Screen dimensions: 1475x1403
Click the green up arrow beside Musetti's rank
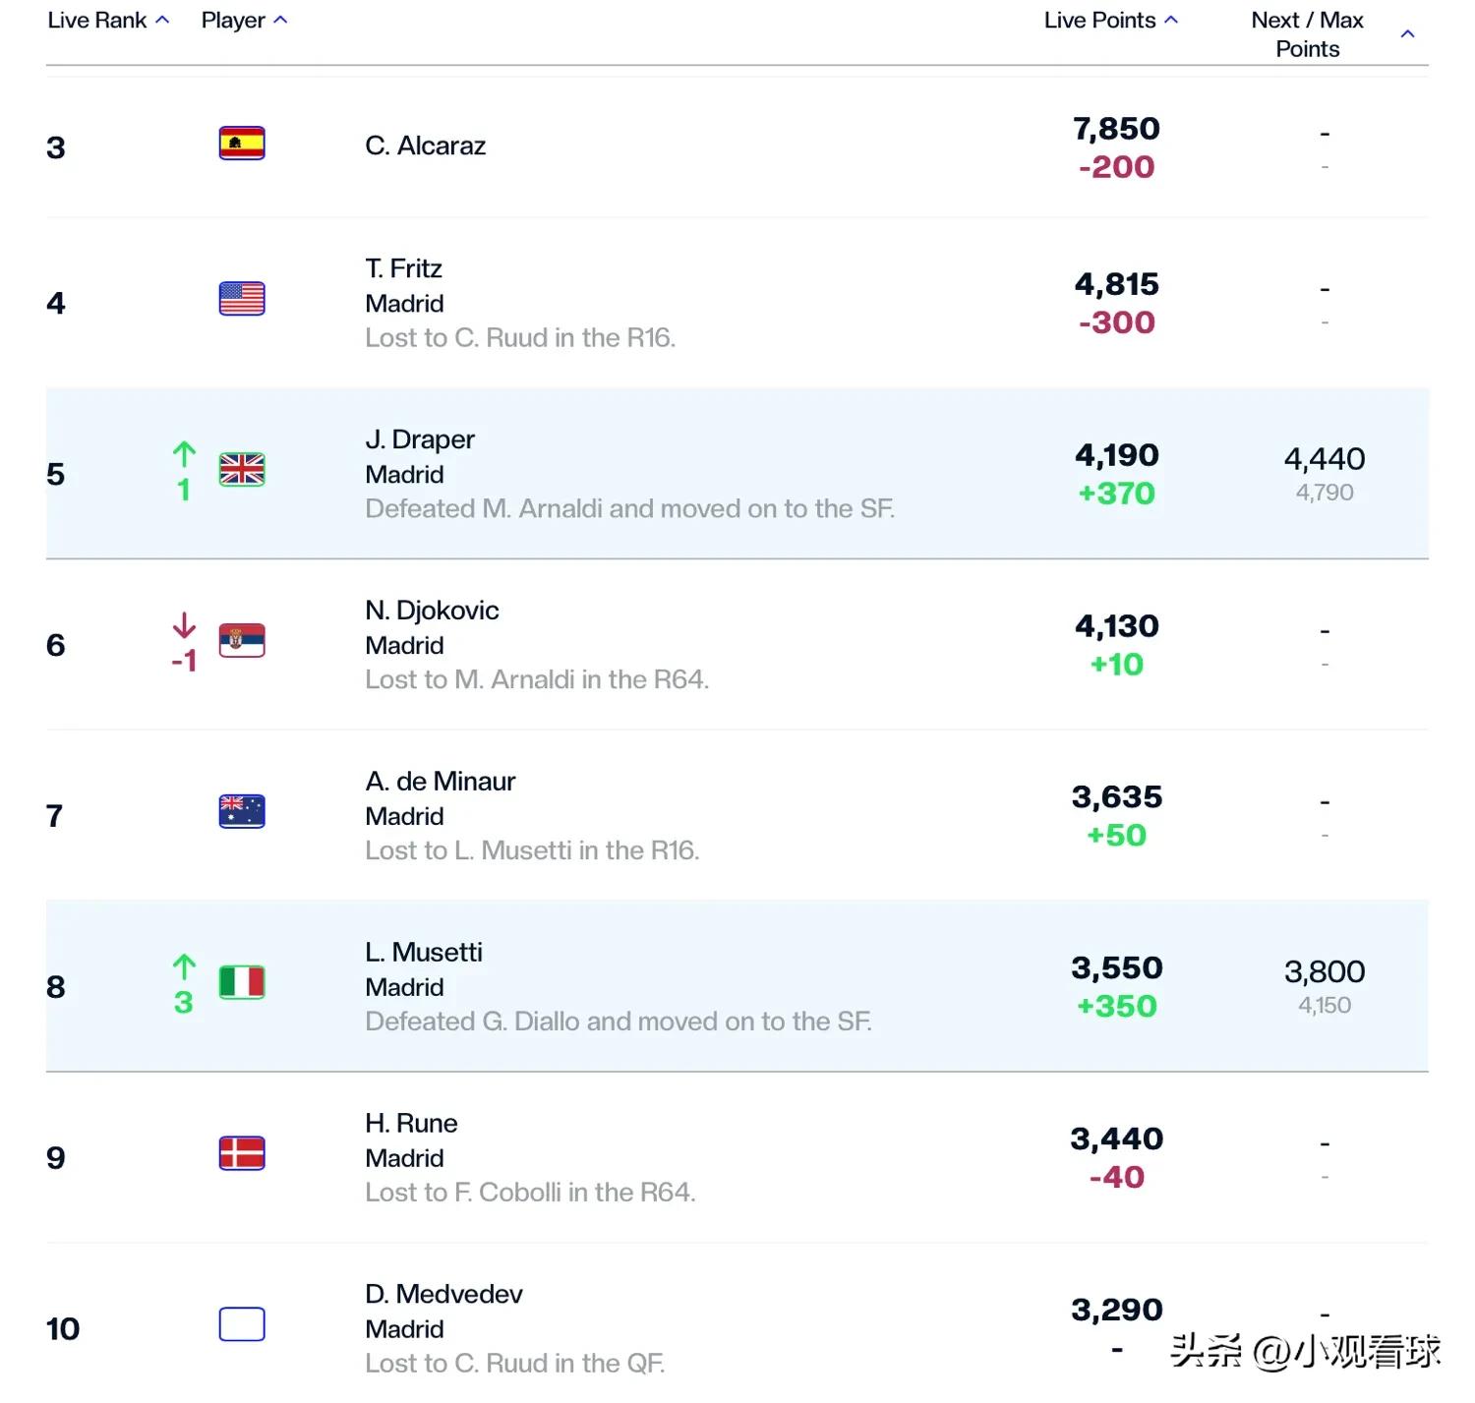(x=184, y=967)
